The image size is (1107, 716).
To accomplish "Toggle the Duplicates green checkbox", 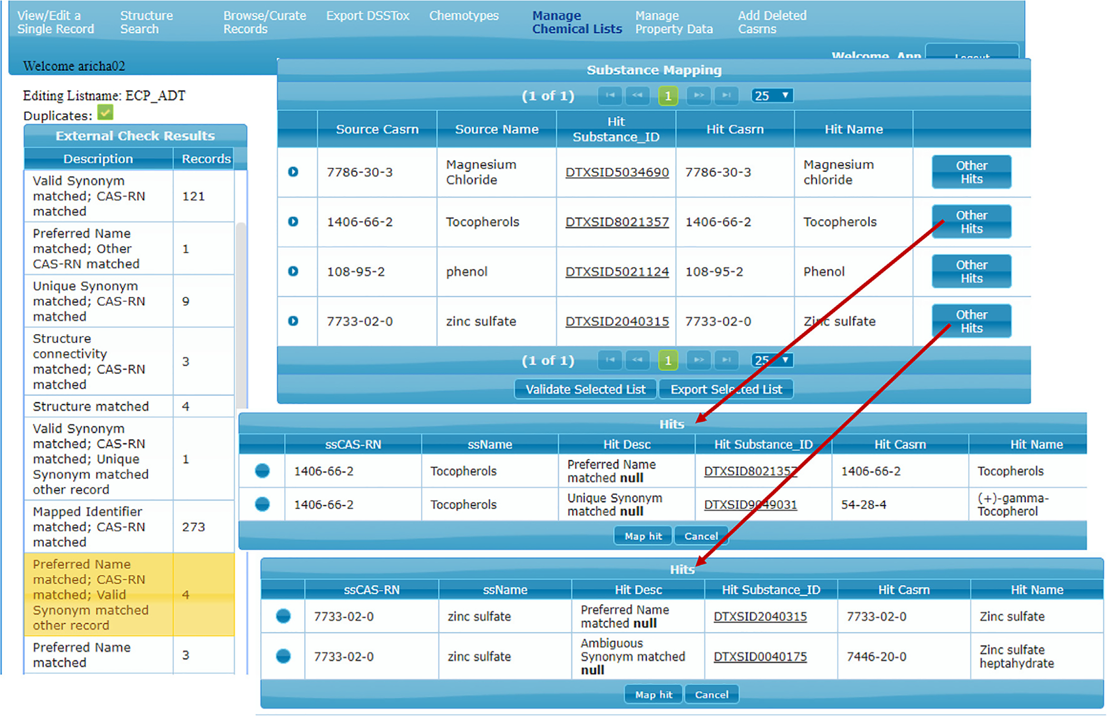I will click(x=105, y=113).
